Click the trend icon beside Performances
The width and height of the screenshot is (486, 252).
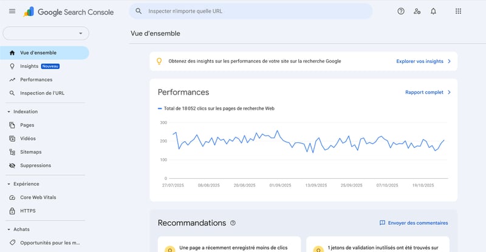pos(12,79)
